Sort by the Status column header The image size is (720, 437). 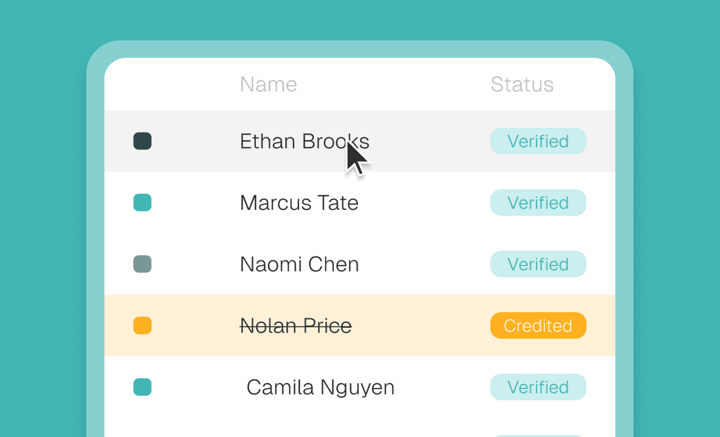[x=522, y=84]
